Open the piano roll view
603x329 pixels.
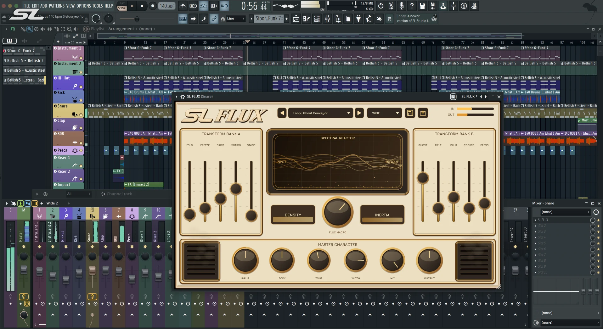point(306,19)
